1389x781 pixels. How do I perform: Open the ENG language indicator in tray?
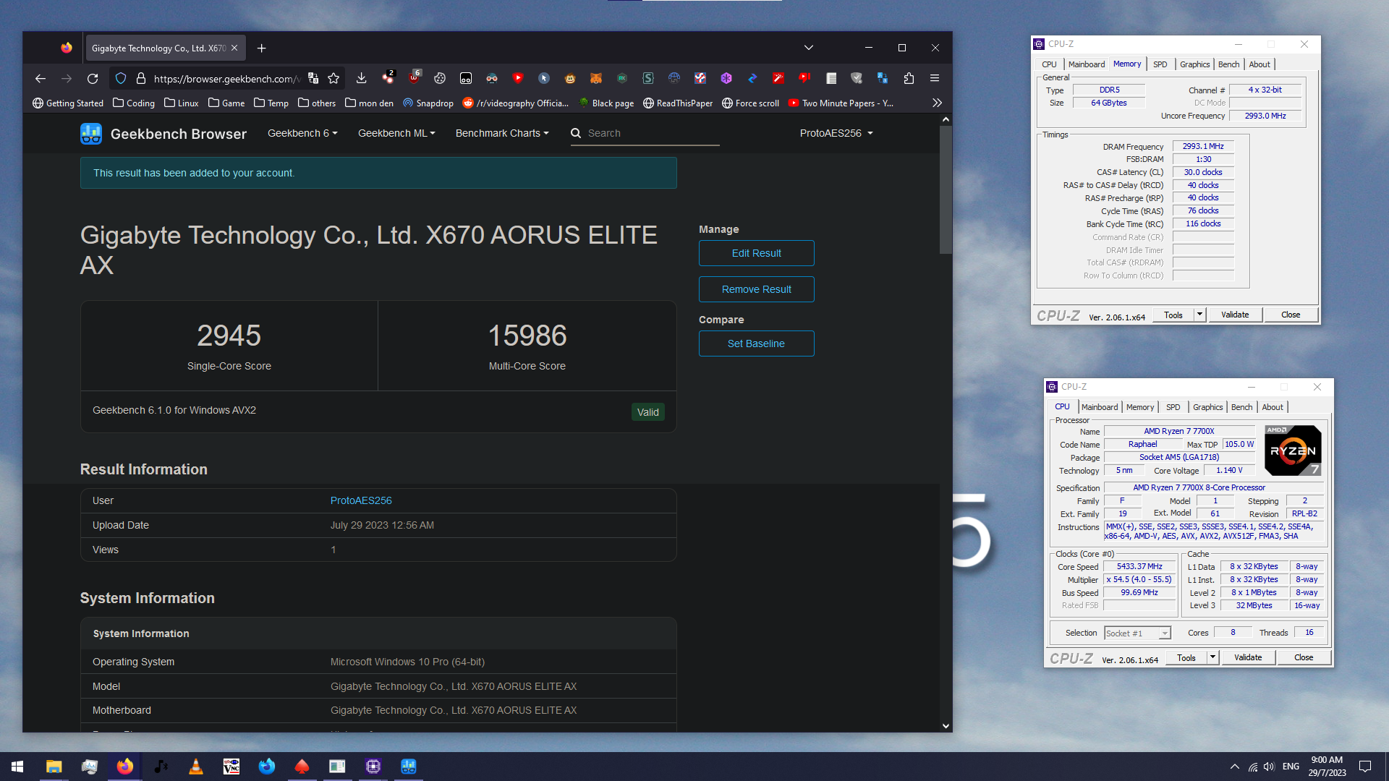pos(1291,767)
